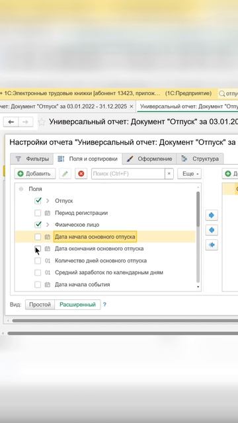238x423 pixels.
Task: Open the Структура tab
Action: tap(200, 159)
